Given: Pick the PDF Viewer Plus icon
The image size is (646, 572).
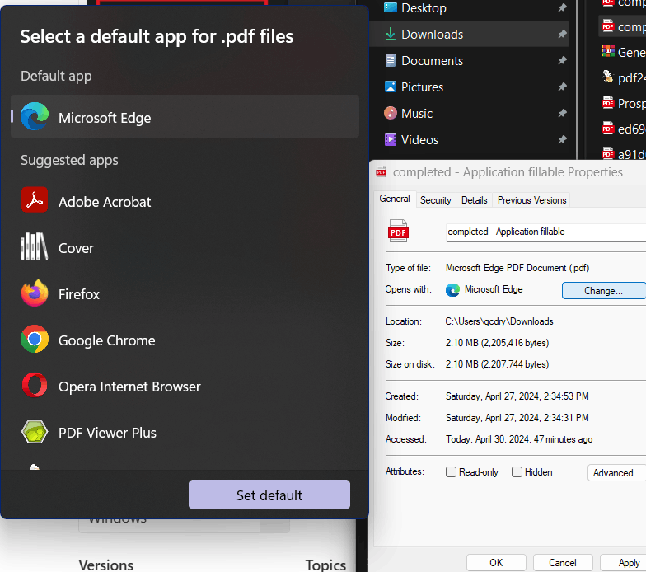Looking at the screenshot, I should [35, 432].
